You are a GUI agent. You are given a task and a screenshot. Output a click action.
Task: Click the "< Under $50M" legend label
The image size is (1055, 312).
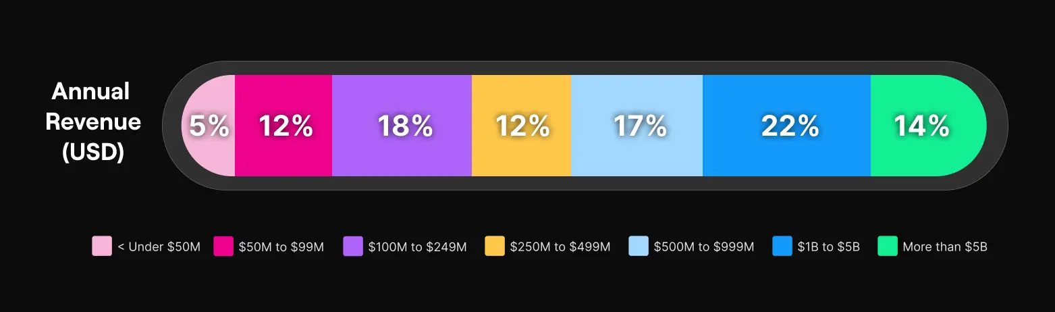coord(159,247)
